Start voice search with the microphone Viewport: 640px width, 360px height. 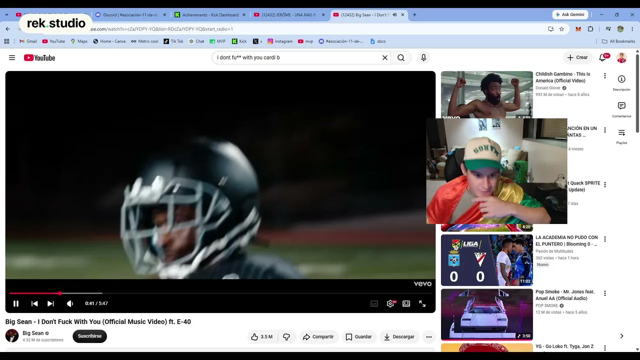[x=423, y=57]
